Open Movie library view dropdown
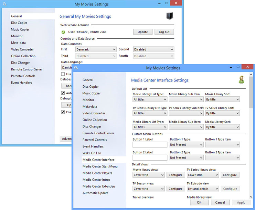Screen dimensions: 255x210 pos(148,175)
